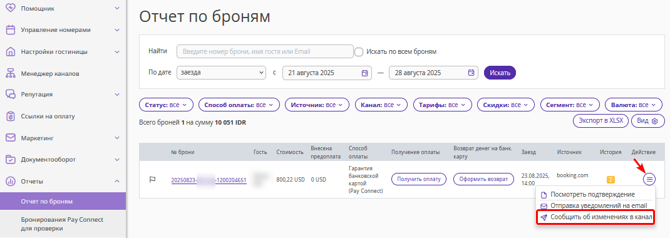670x238 pixels.
Task: Open the Валюта: все filter dropdown
Action: point(634,105)
